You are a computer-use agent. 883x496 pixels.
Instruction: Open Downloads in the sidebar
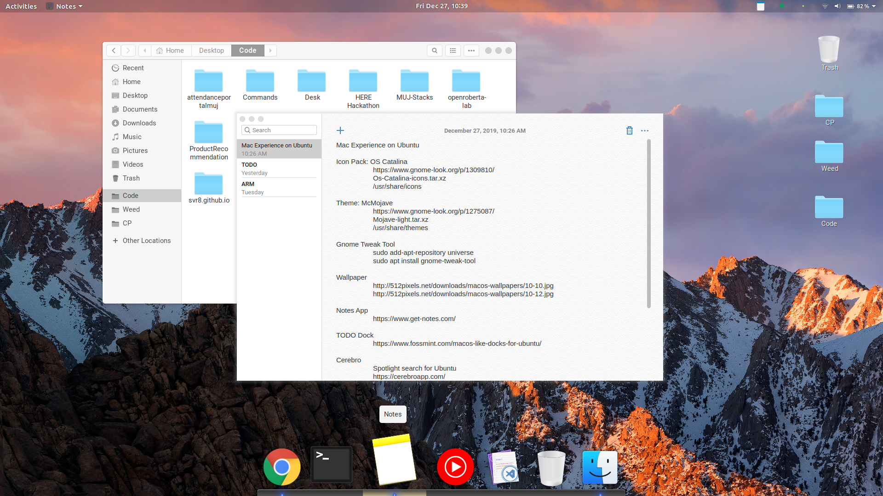139,123
